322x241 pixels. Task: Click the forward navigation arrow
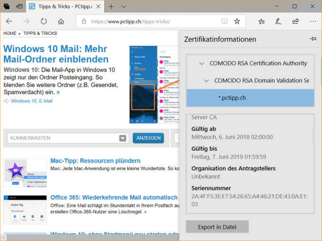tap(26, 21)
